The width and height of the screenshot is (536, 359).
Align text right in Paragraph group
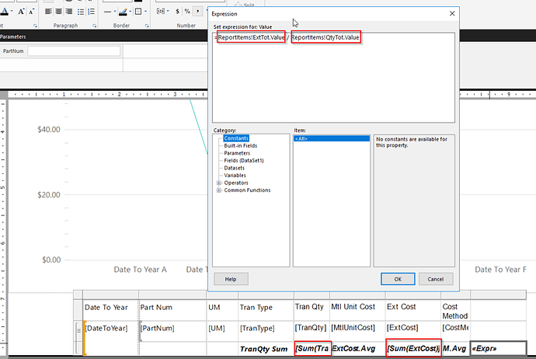click(x=68, y=12)
